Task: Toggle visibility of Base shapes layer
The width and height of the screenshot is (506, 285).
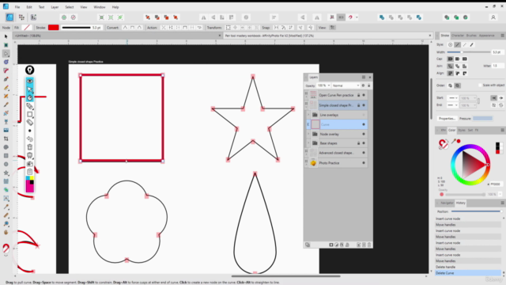Action: (x=364, y=143)
